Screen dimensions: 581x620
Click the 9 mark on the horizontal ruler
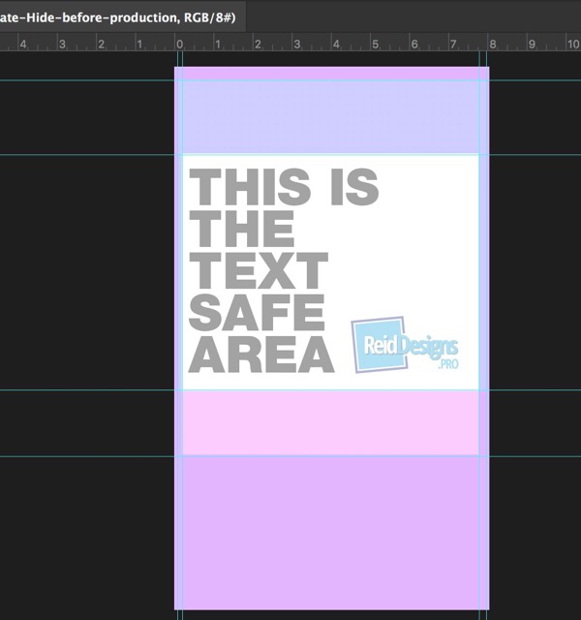[532, 44]
